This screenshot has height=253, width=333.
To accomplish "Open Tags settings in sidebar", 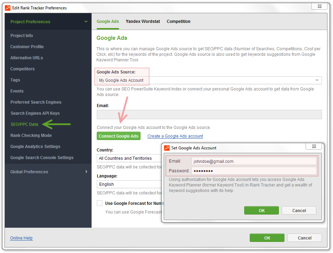I will (15, 80).
